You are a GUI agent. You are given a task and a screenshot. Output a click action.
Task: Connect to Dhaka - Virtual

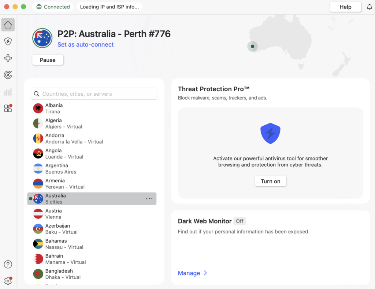[92, 274]
